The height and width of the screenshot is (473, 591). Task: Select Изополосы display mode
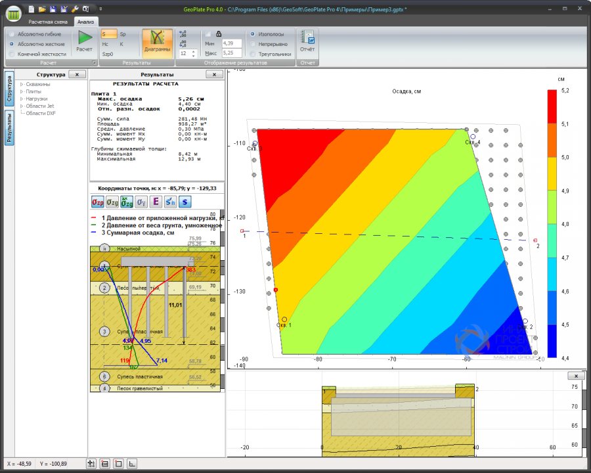pos(267,34)
